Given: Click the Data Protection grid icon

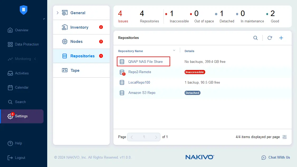Looking at the screenshot, I should click(x=10, y=44).
